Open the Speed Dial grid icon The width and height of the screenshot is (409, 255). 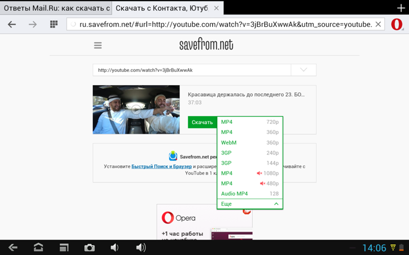point(54,24)
